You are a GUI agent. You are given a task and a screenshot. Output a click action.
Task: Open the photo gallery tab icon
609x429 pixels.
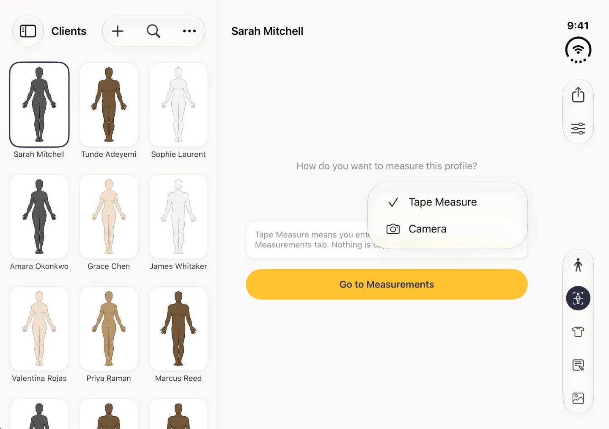578,398
